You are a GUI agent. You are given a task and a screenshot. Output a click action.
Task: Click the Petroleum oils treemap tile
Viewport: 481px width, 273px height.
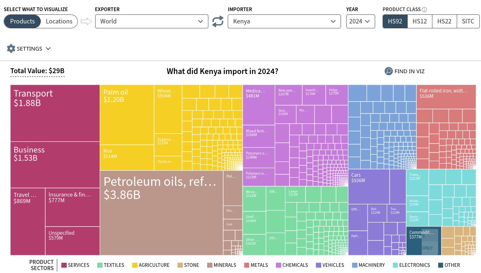coord(161,213)
